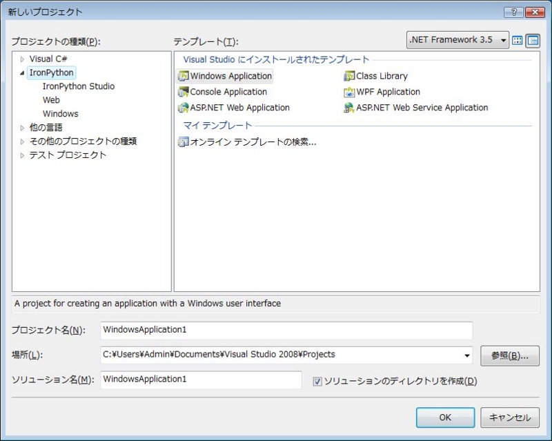Viewport: 552px width, 441px height.
Task: Collapse the IronPython tree node
Action: 22,73
